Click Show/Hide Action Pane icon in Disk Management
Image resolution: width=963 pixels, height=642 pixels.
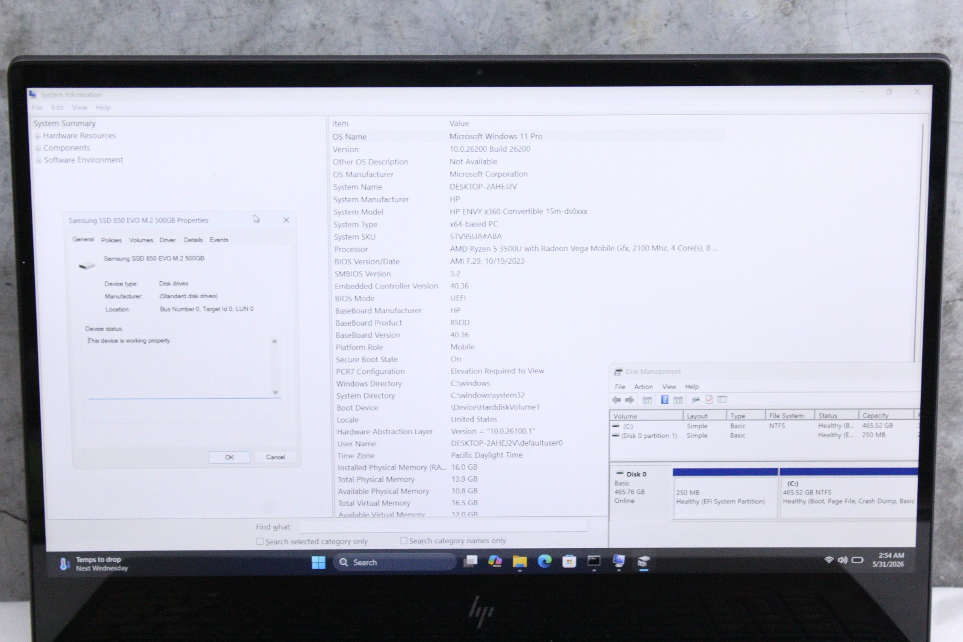(678, 400)
